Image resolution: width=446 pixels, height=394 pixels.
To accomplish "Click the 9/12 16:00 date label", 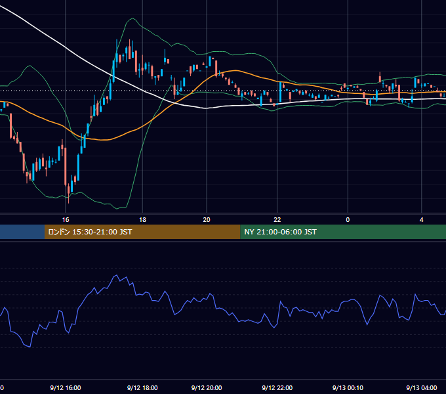I will pyautogui.click(x=66, y=387).
